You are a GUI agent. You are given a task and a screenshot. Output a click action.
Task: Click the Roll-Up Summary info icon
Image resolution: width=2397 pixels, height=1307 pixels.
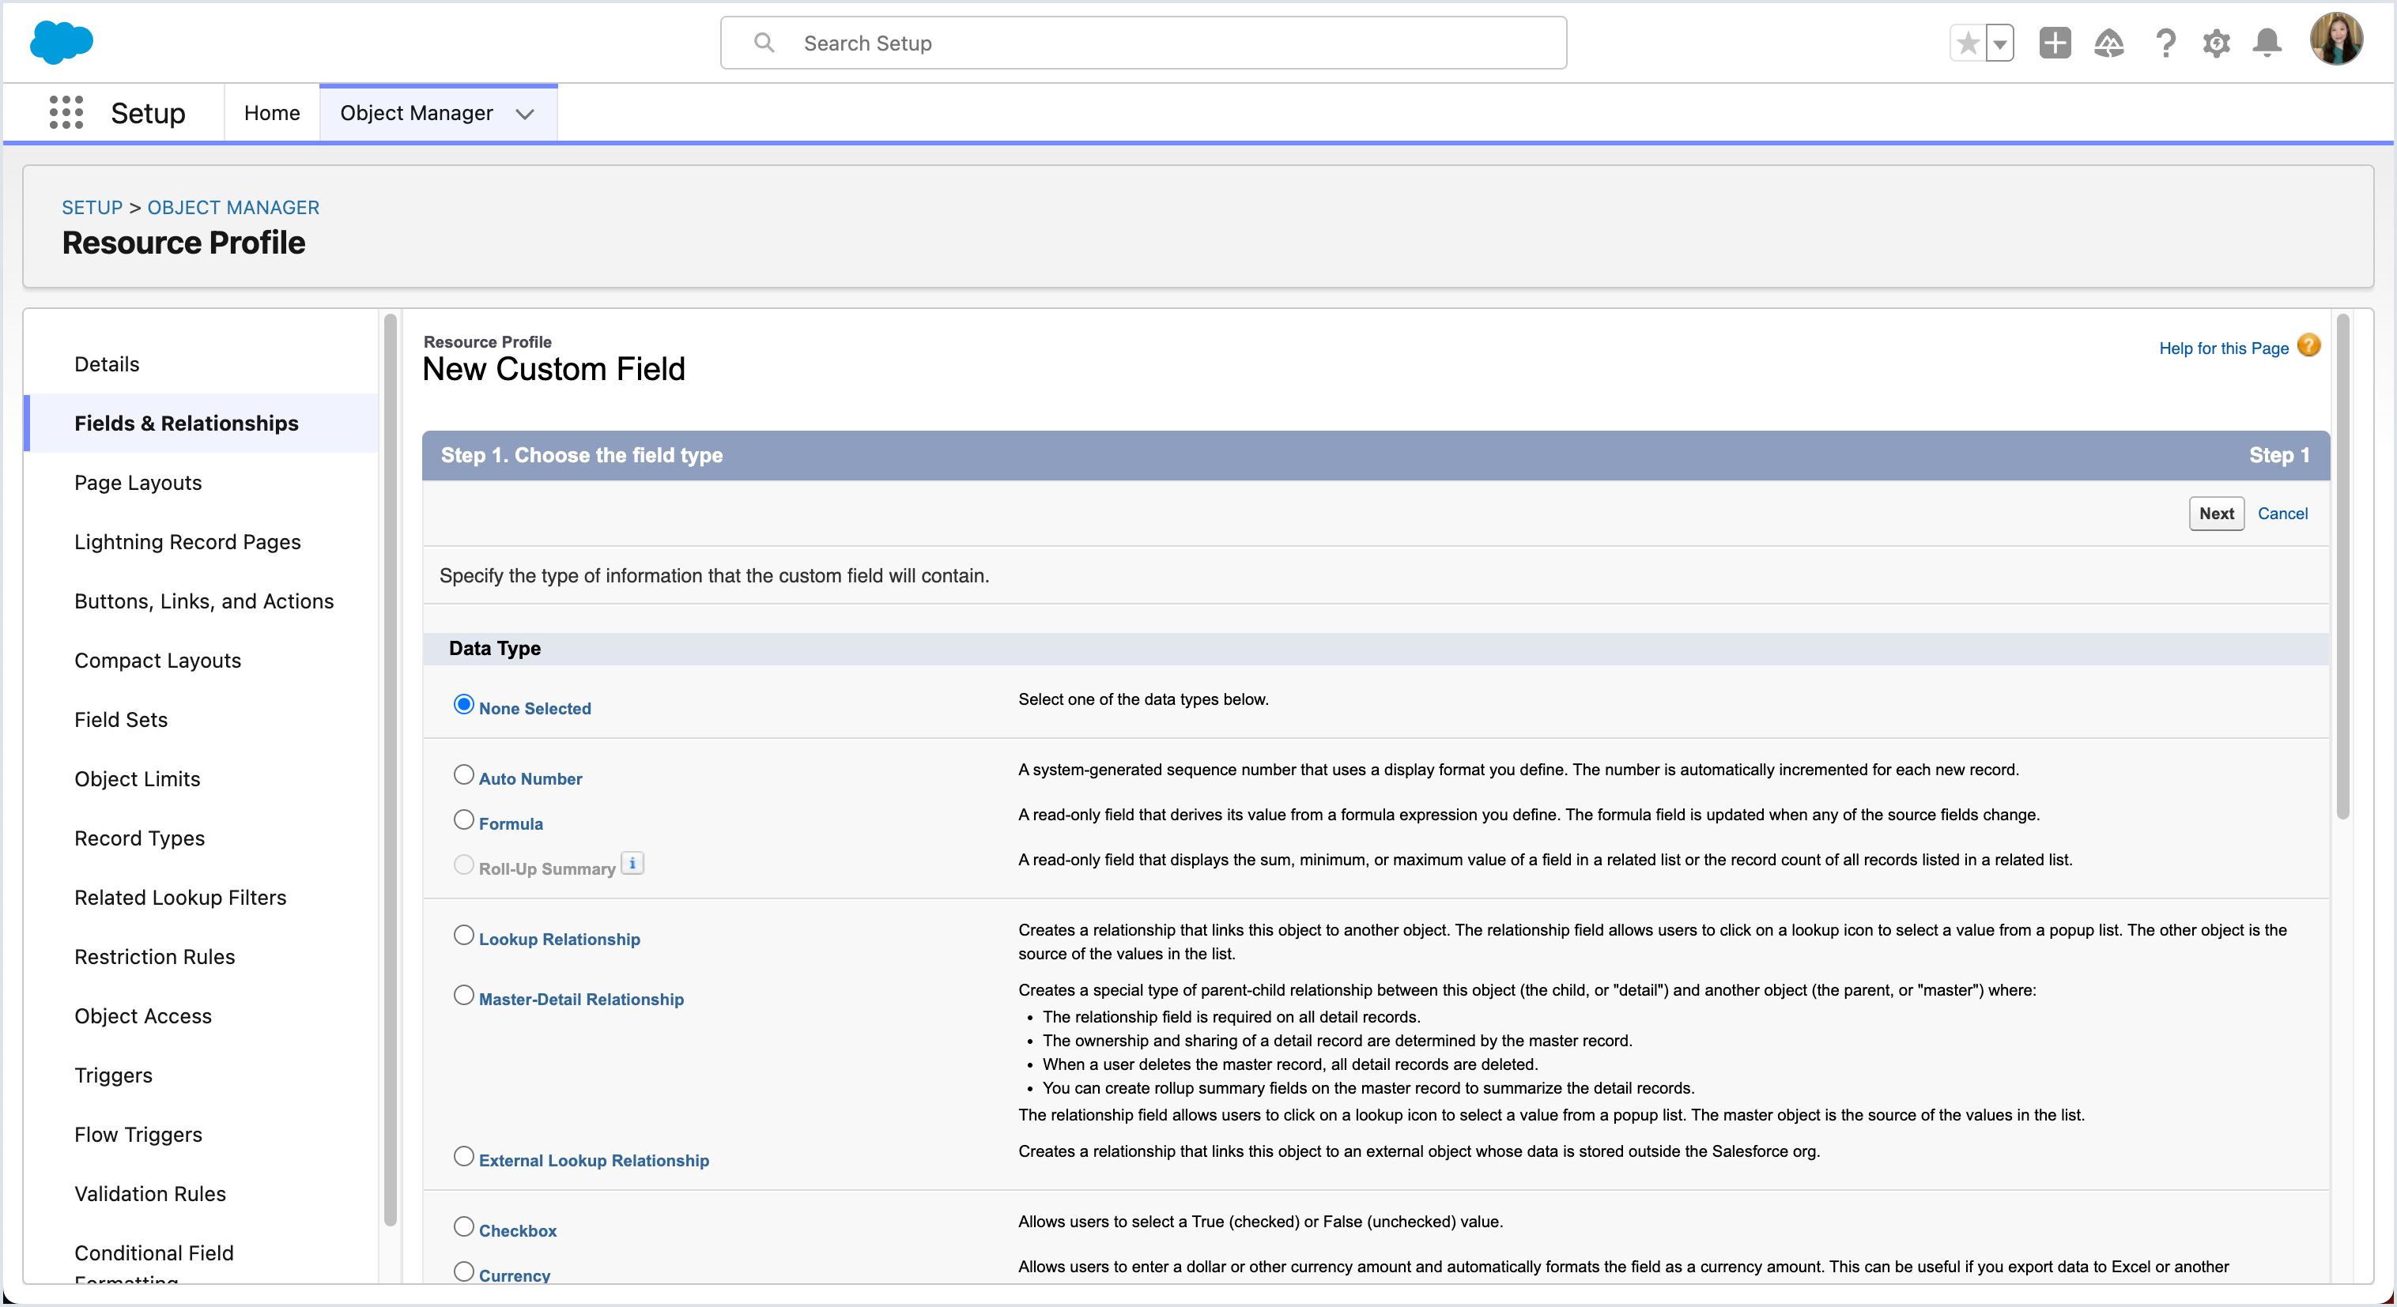[x=632, y=863]
